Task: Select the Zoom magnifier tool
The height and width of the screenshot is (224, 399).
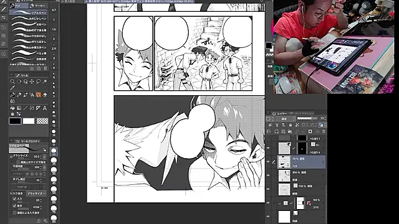Action: pyautogui.click(x=12, y=82)
